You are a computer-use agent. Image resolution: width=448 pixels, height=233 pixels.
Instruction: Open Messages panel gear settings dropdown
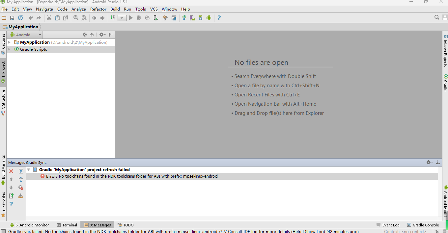coord(430,162)
